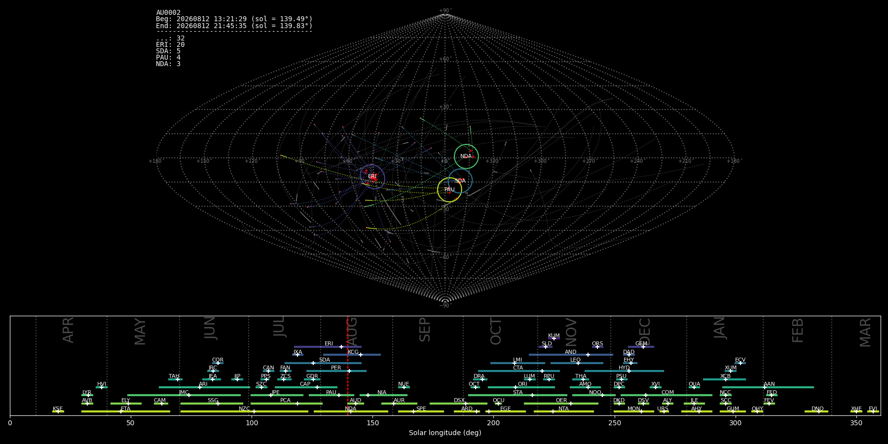Click the GEM shower bar in timeline

pos(641,347)
